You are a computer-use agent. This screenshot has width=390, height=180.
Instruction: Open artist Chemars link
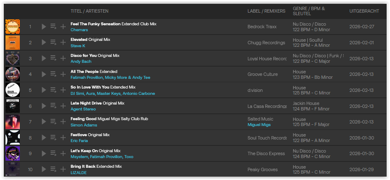(79, 30)
